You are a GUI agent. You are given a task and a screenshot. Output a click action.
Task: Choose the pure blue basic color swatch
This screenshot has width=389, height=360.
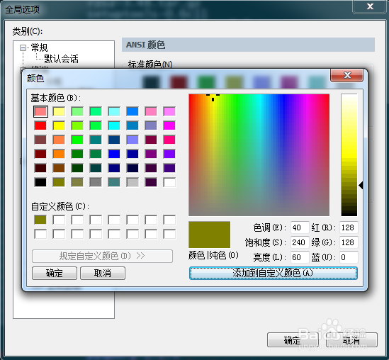(x=114, y=154)
